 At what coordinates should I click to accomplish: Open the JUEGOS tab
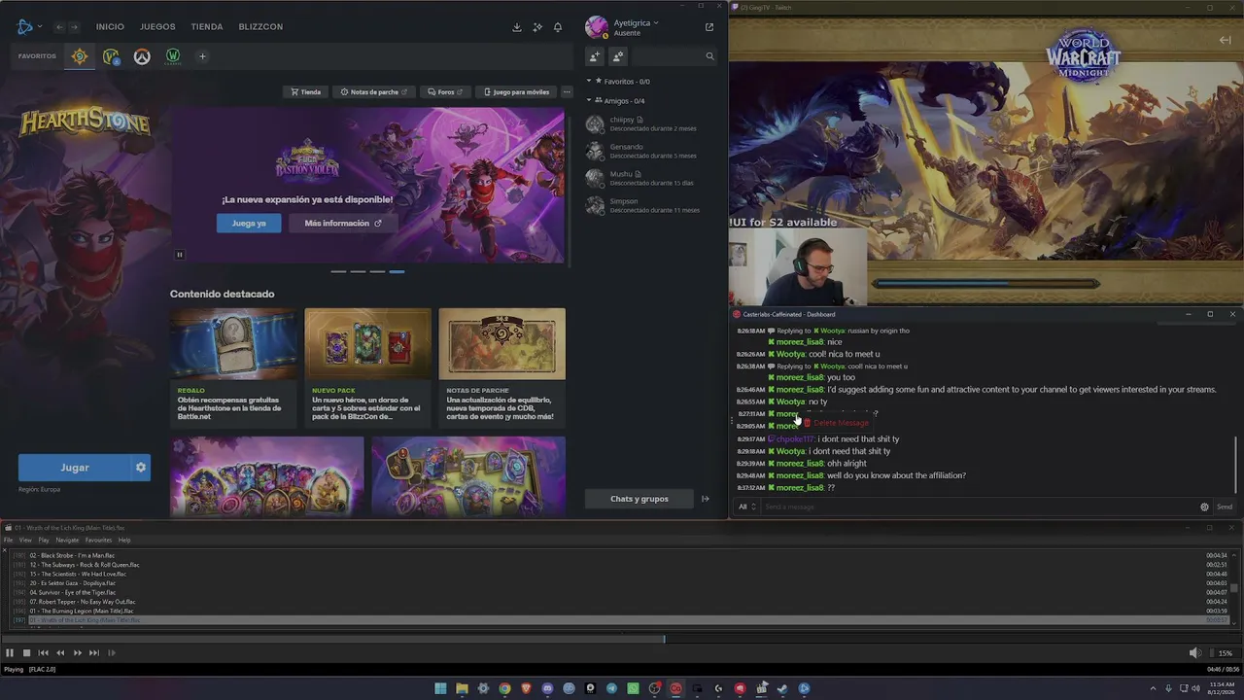(x=157, y=27)
